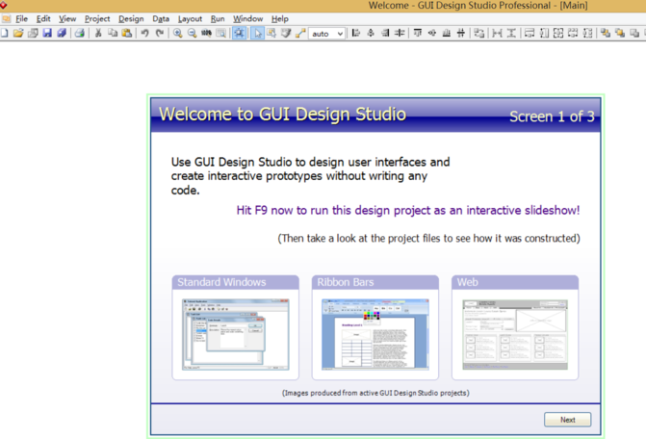Screen dimensions: 646x439
Task: Open the Project menu
Action: [x=97, y=19]
